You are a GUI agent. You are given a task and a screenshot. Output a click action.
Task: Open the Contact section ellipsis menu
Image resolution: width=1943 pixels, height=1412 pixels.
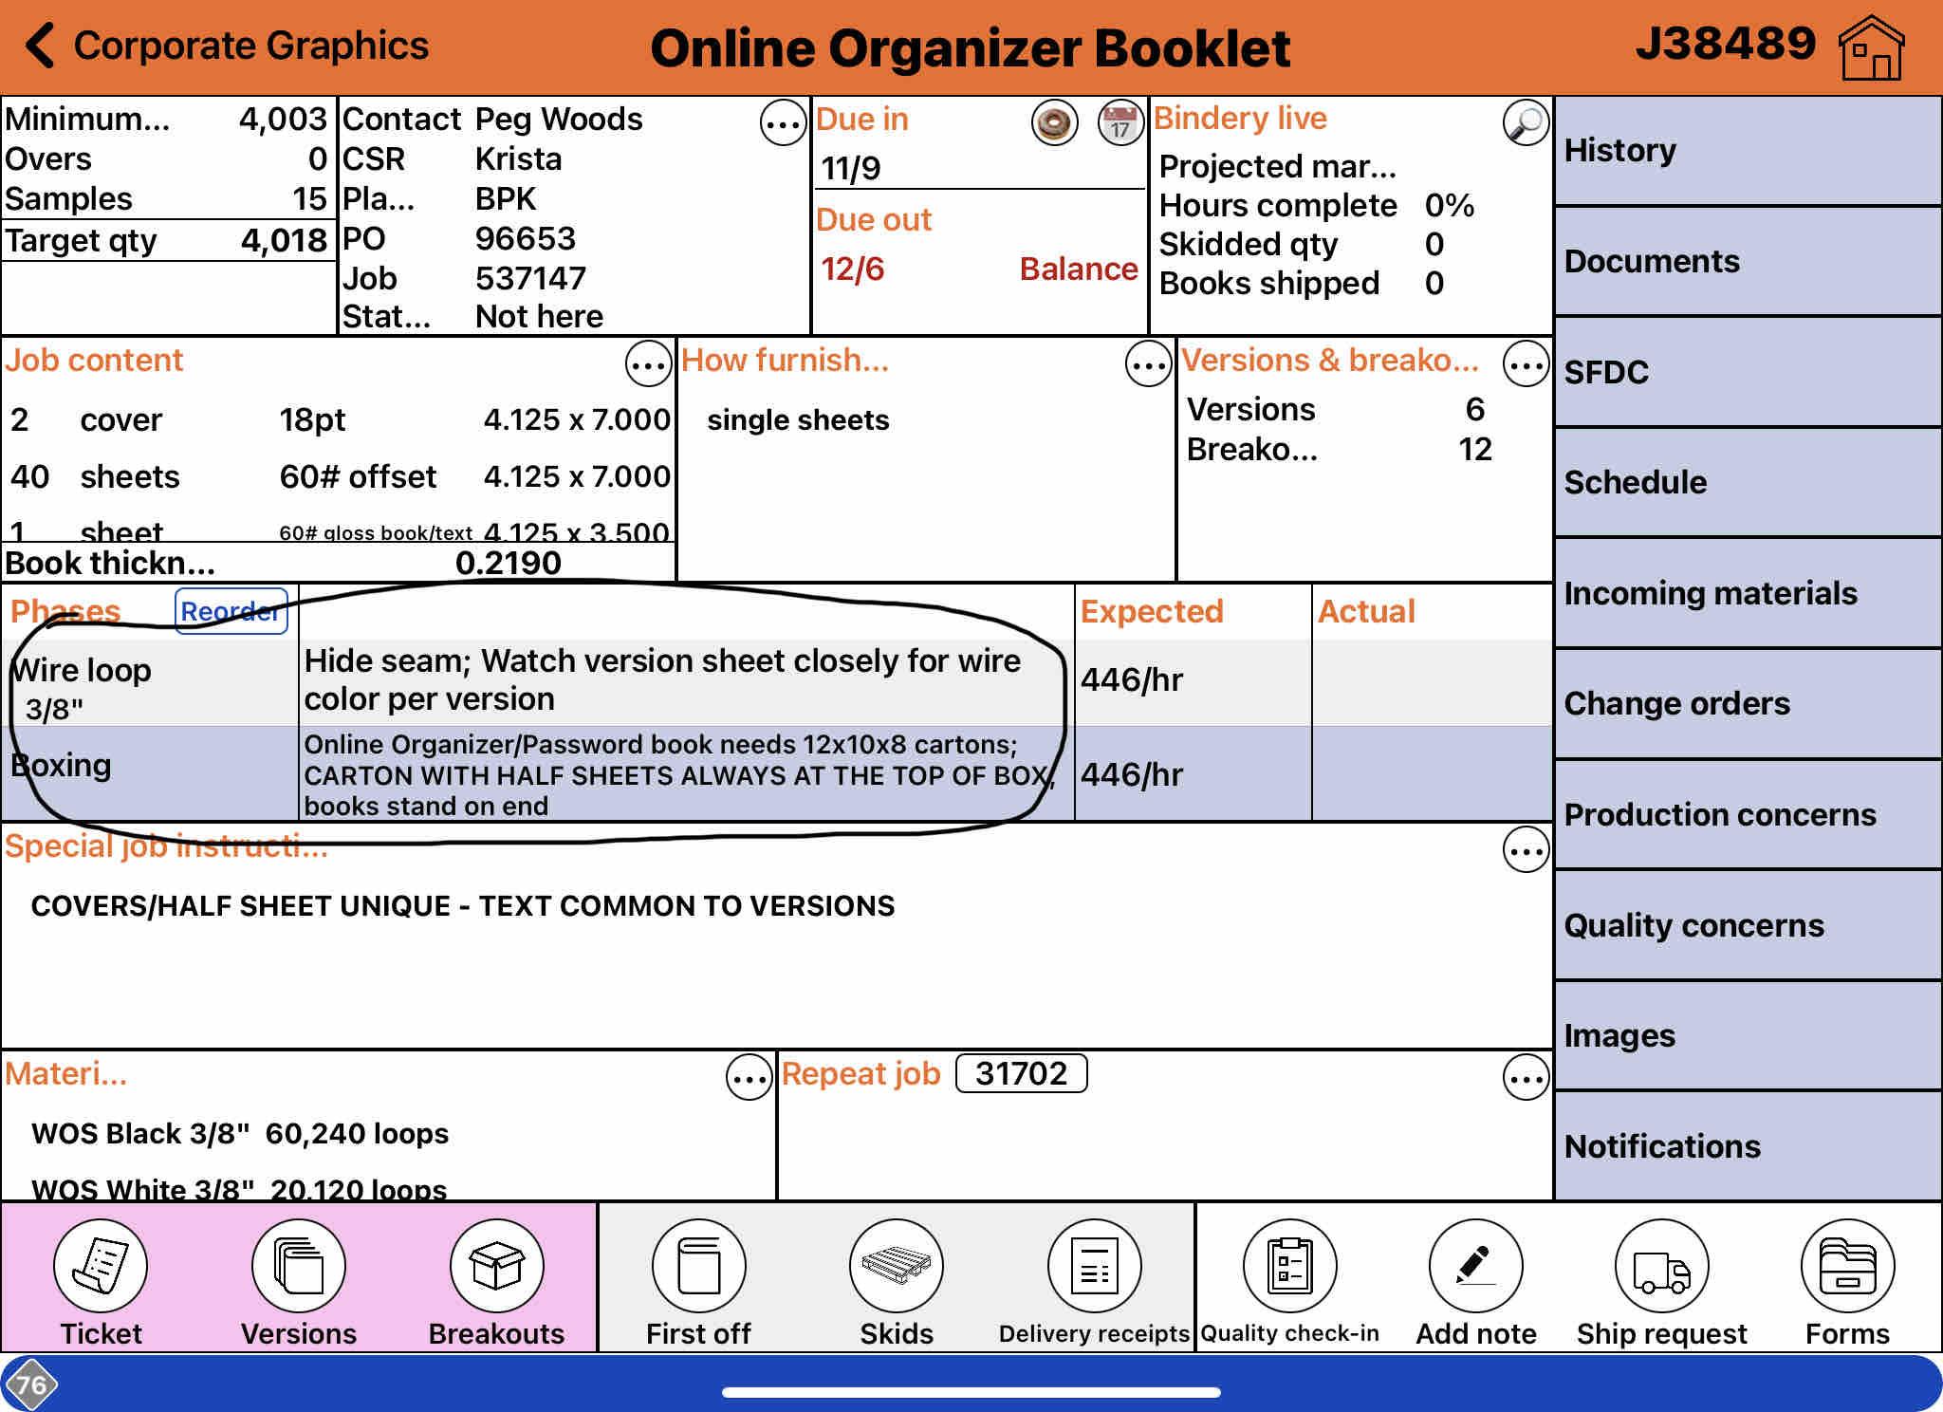click(783, 123)
